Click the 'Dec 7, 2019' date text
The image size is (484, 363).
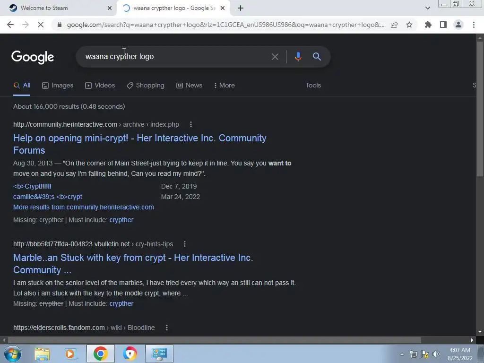click(x=179, y=186)
